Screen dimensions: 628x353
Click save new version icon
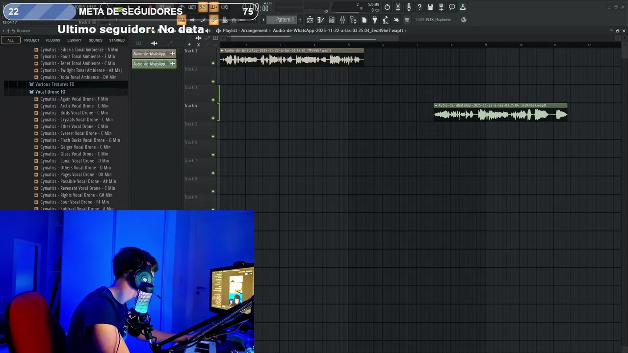point(441,7)
